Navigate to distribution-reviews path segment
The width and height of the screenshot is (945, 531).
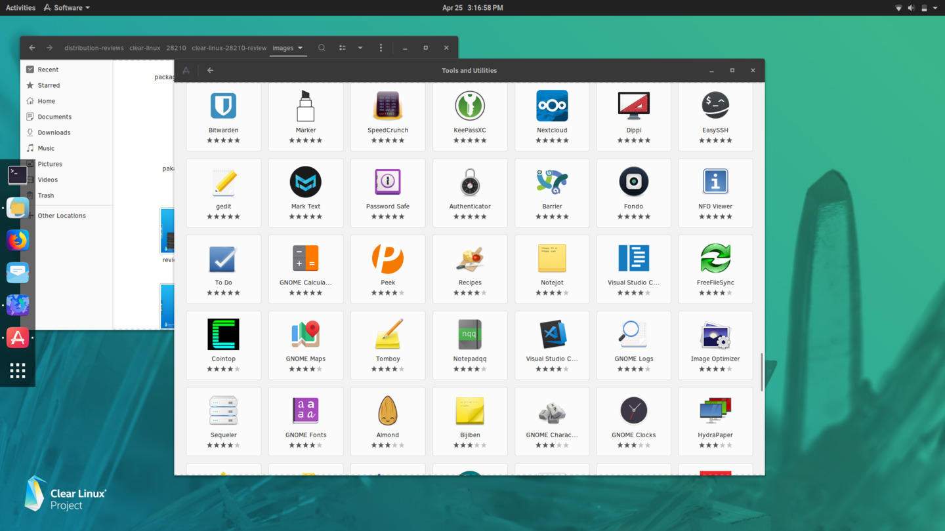(94, 48)
